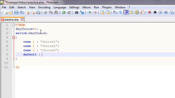
Task: Click the Open file folder icon
Action: coord(11,13)
